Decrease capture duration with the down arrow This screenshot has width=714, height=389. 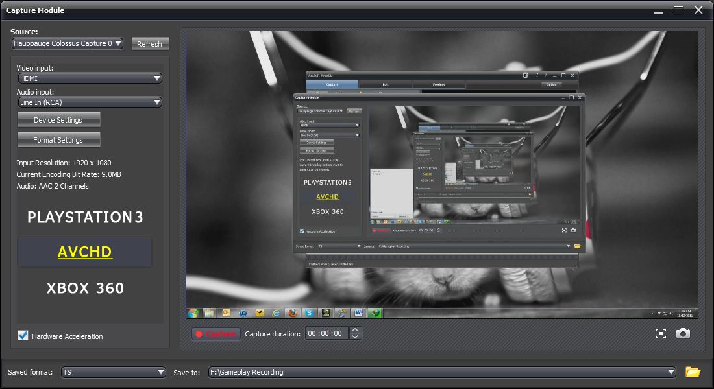coord(354,337)
